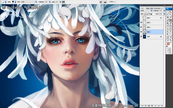The height and width of the screenshot is (108, 173).
Task: Select the Magic Wand tool
Action: coord(171,15)
